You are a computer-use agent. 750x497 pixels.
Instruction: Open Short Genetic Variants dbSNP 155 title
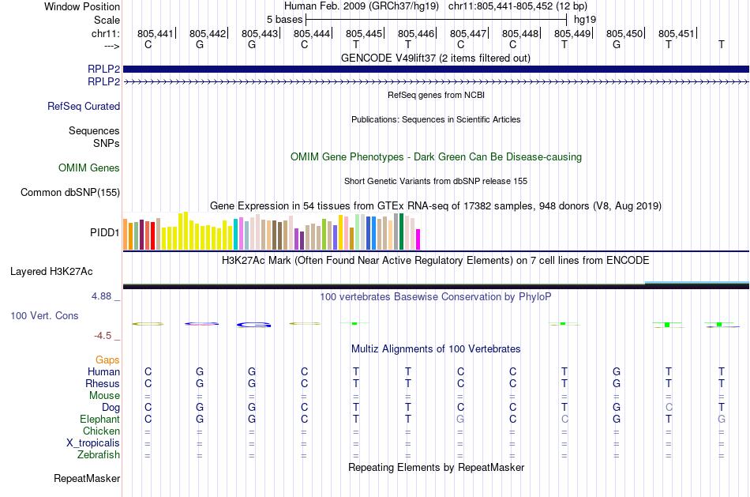[x=436, y=181]
